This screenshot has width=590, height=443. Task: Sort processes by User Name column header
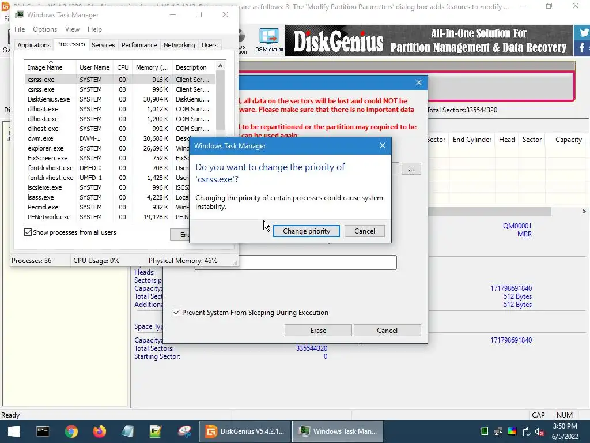[x=94, y=67]
